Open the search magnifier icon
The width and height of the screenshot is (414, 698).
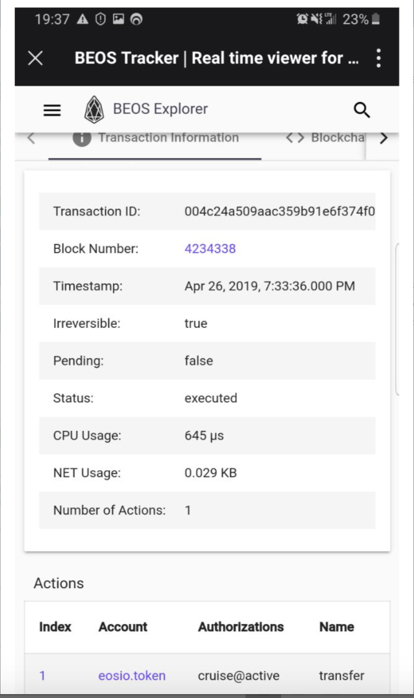362,110
